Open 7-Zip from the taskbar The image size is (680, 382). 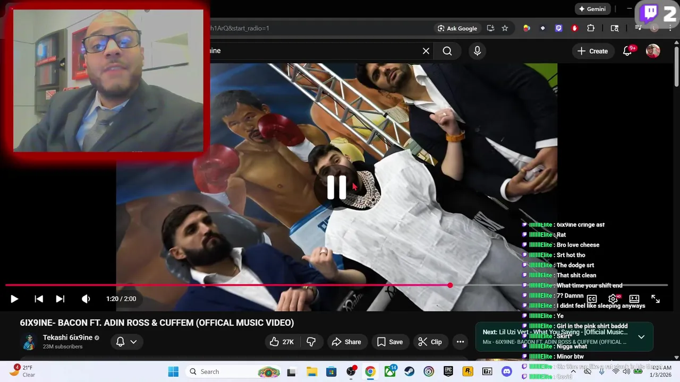tap(487, 371)
